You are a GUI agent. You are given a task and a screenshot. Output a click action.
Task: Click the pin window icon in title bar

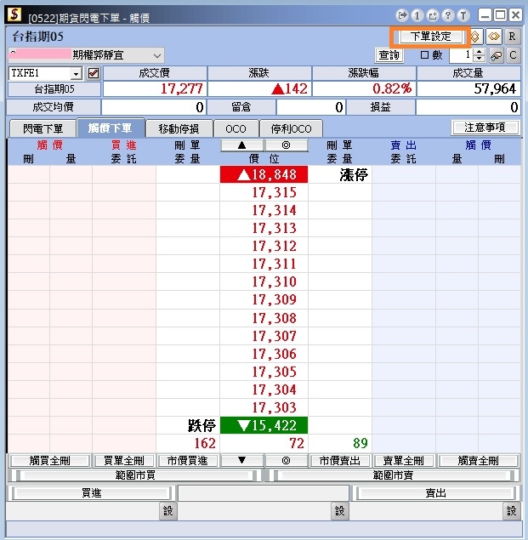433,15
